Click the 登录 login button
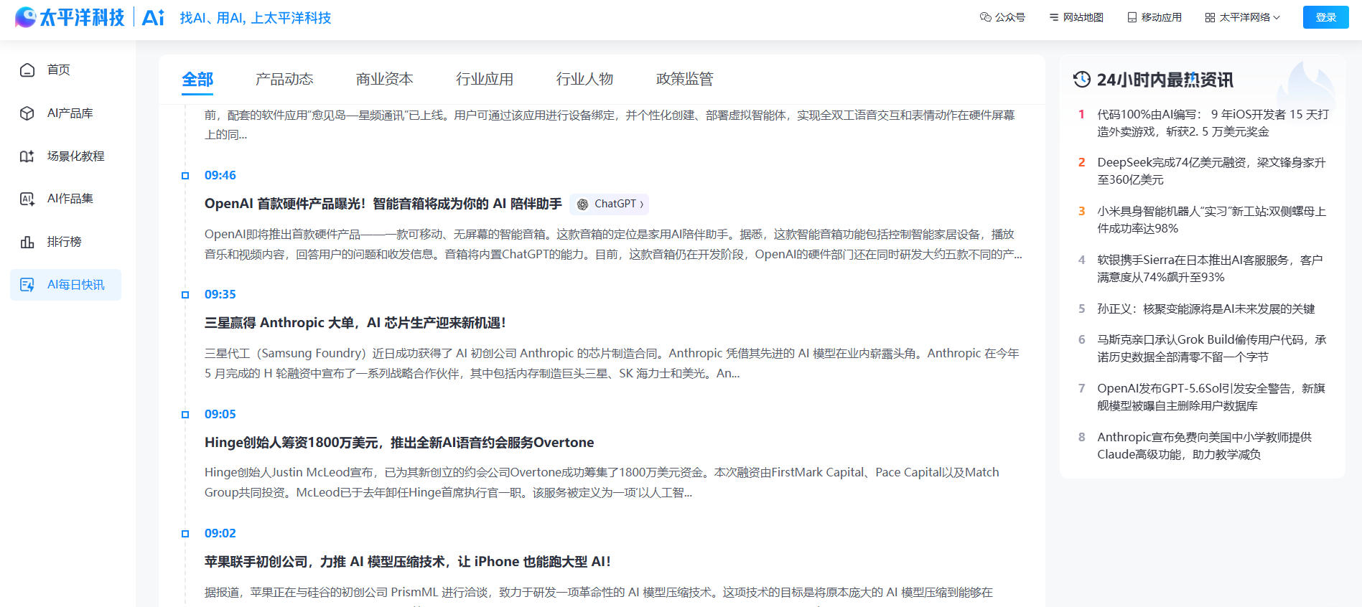Image resolution: width=1362 pixels, height=607 pixels. (x=1326, y=17)
